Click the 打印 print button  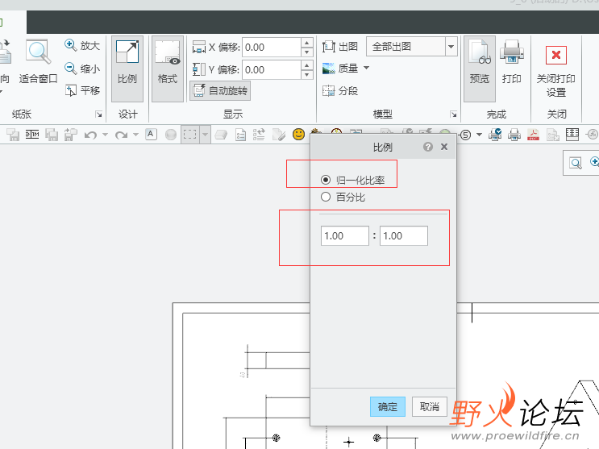[x=511, y=61]
